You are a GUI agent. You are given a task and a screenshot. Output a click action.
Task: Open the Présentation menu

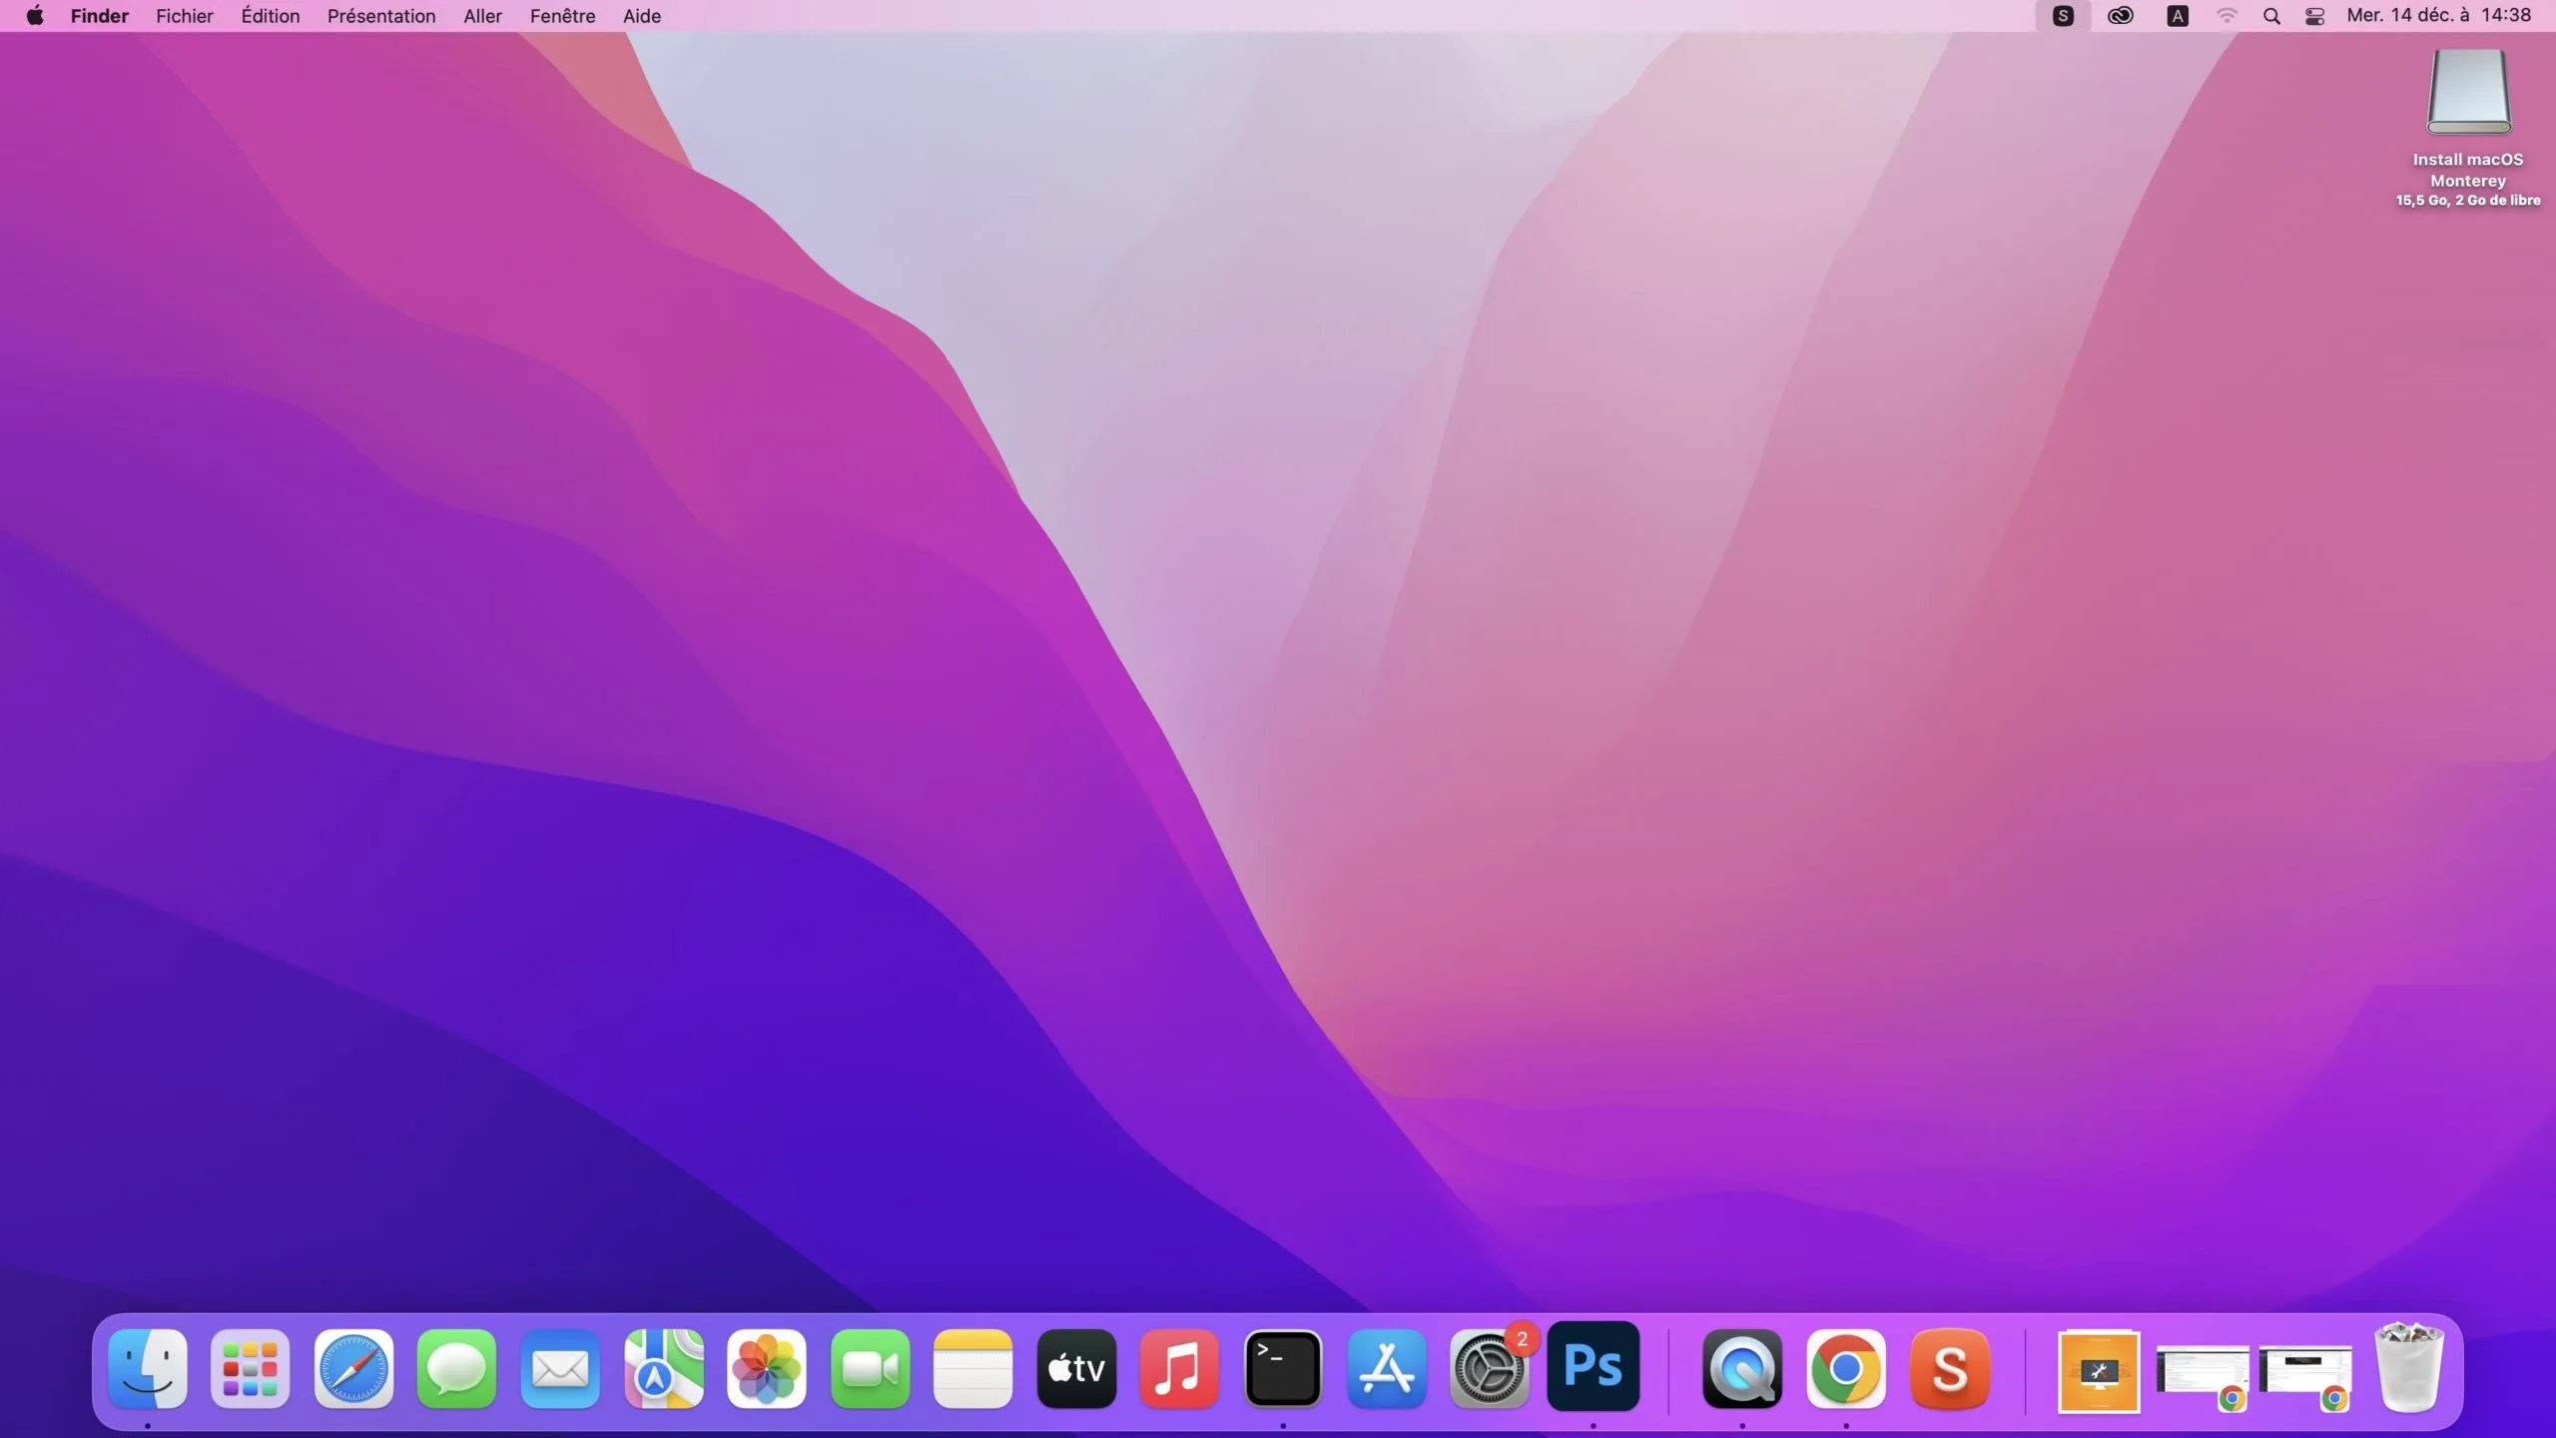click(381, 16)
